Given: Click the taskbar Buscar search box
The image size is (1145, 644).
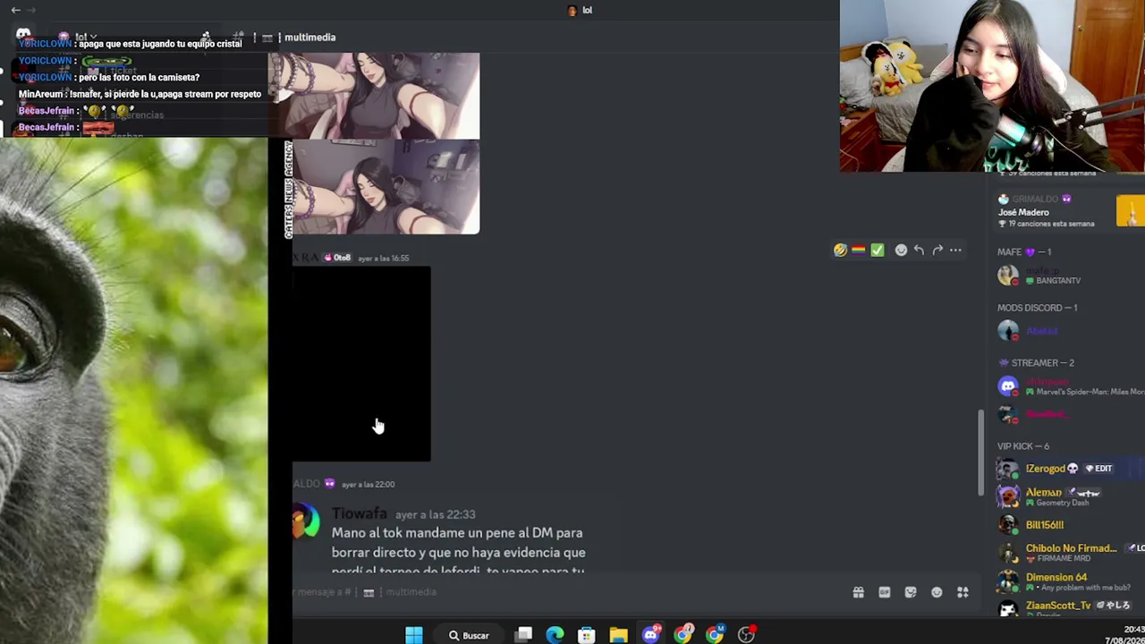Looking at the screenshot, I should point(470,636).
